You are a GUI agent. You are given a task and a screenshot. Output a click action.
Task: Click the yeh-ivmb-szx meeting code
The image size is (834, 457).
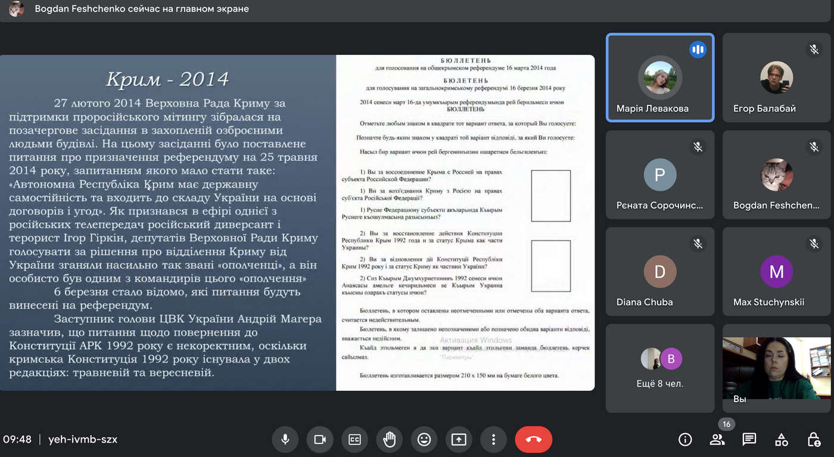[x=83, y=440]
